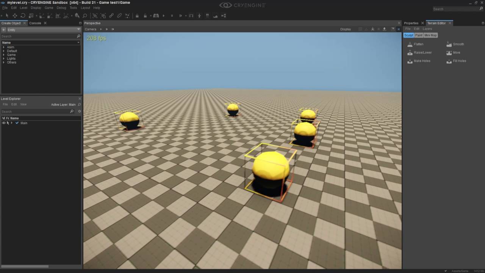
Task: Open the Tools menu
Action: (73, 8)
